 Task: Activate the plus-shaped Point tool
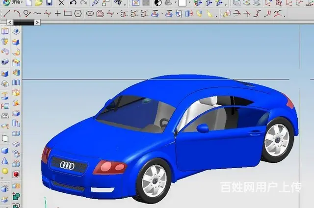tap(57, 13)
